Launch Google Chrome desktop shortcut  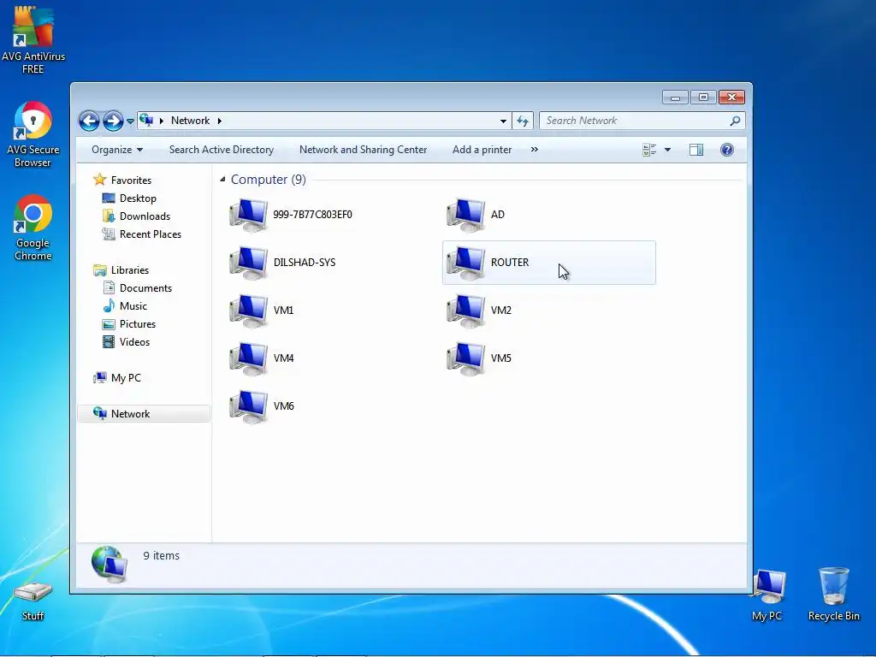(33, 228)
